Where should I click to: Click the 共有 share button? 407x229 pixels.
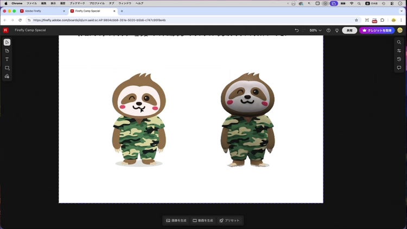349,30
